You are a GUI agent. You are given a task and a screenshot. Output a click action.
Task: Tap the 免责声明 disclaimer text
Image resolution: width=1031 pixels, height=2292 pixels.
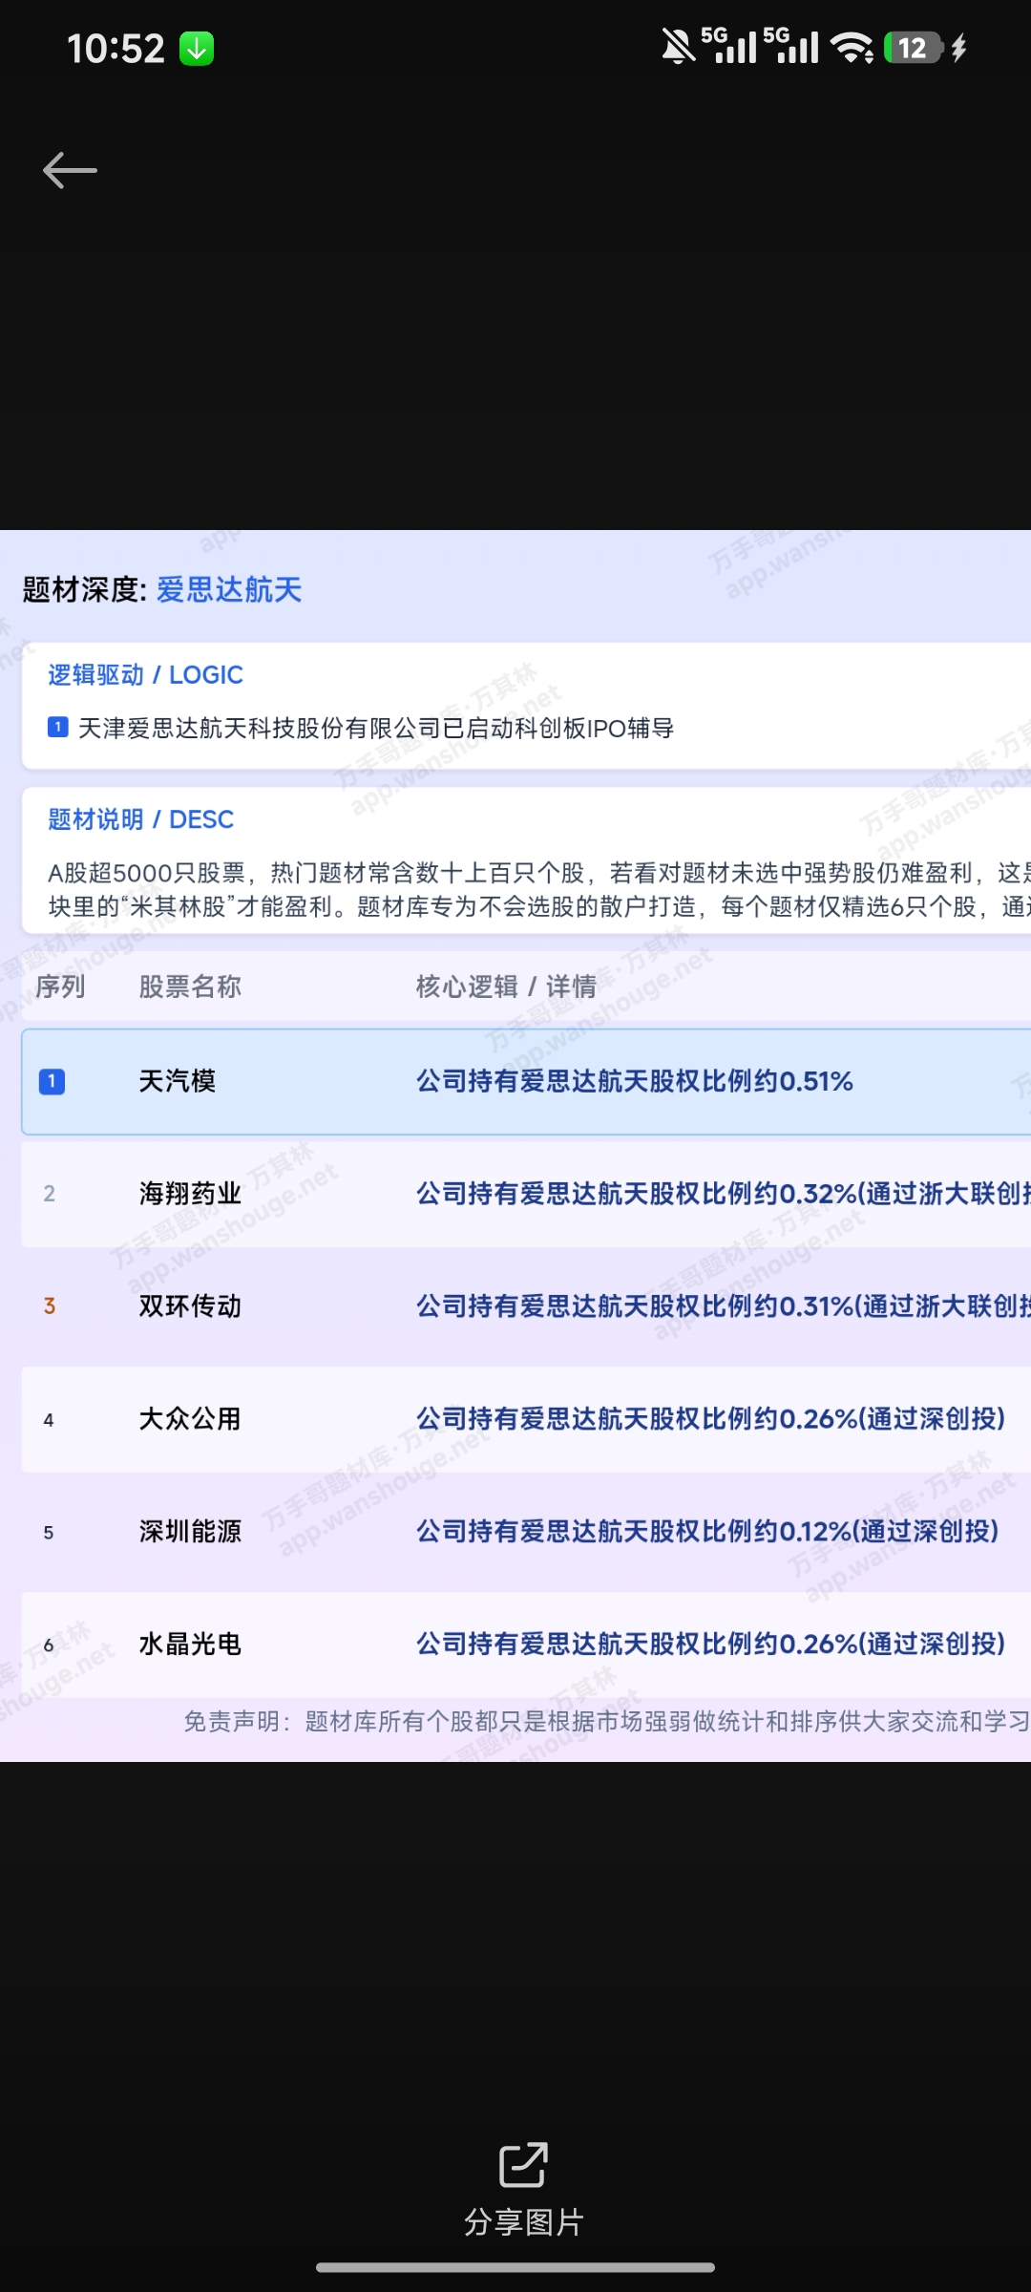[607, 1722]
